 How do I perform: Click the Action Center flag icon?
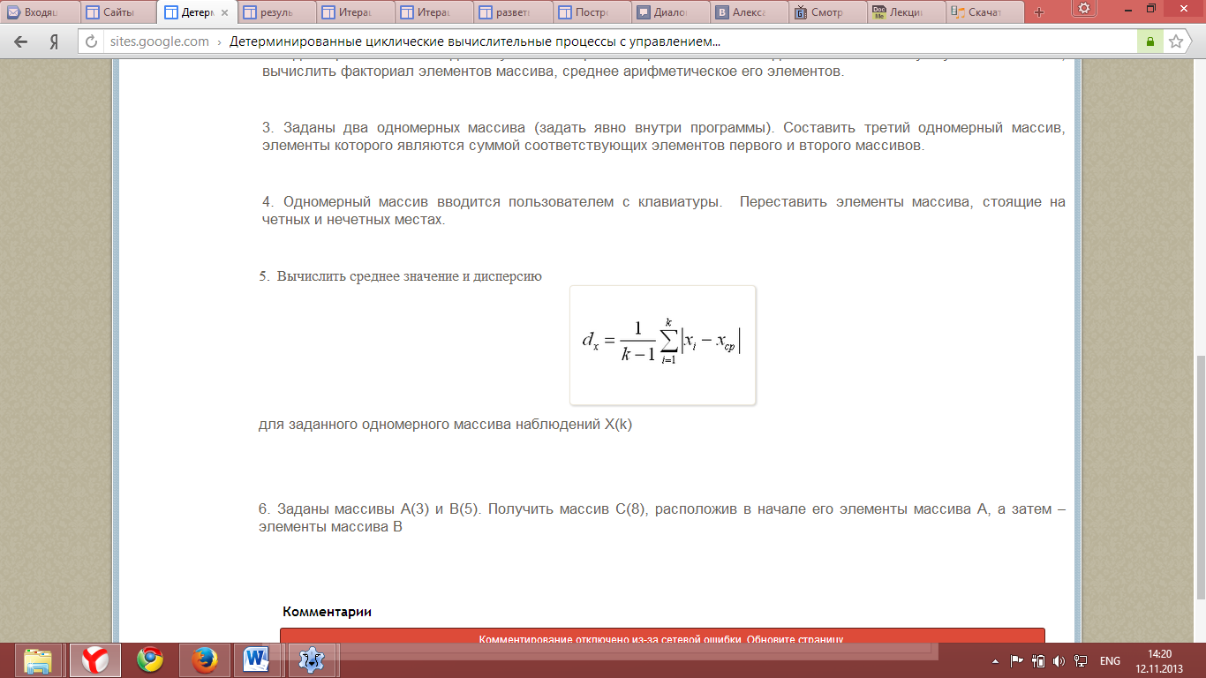[1016, 660]
